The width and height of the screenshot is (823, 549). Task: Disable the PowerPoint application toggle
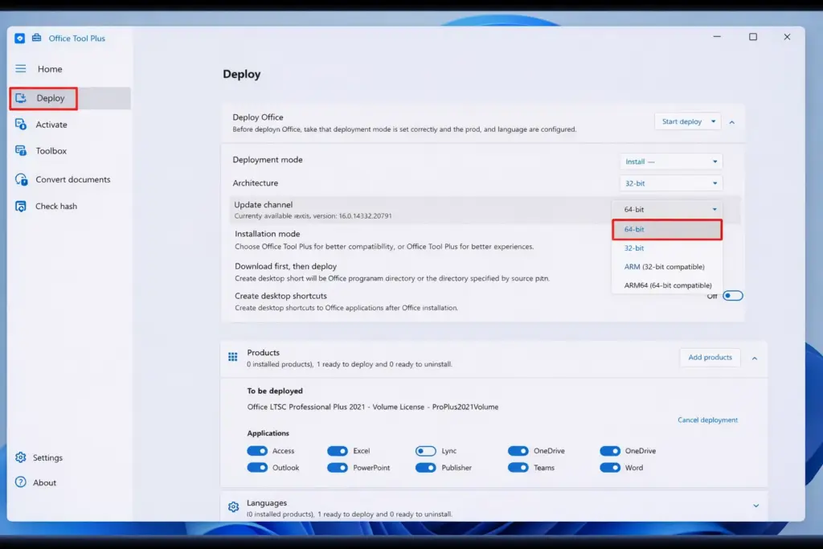pyautogui.click(x=337, y=468)
